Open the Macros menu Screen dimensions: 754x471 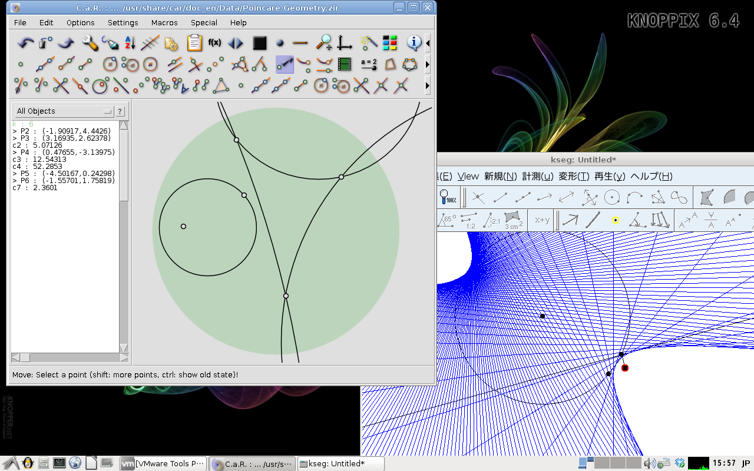[x=164, y=22]
